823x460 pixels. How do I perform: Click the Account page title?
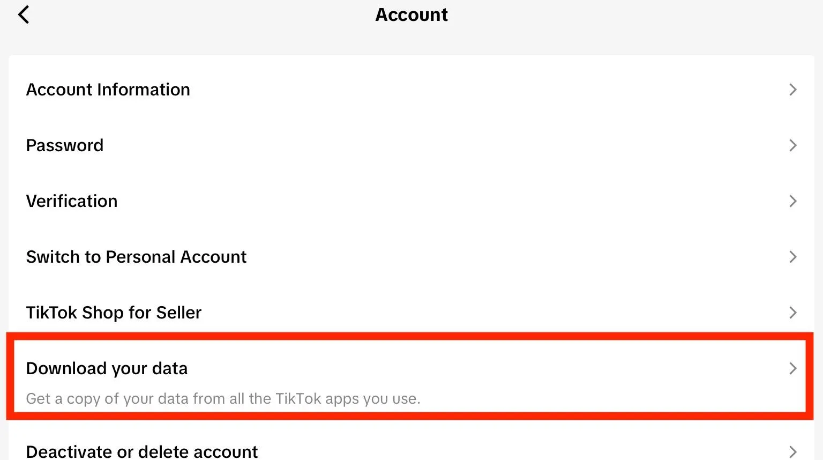click(411, 14)
